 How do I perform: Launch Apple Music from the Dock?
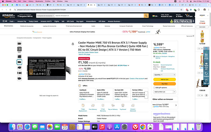point(102,127)
